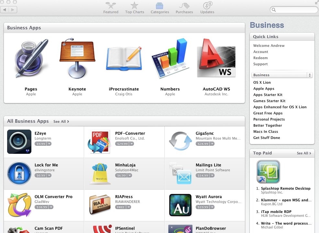The image size is (319, 233).
Task: Open the Personal Projects link
Action: (269, 119)
